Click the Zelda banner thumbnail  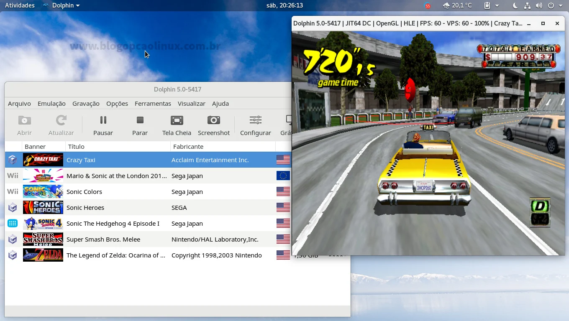[x=43, y=255]
